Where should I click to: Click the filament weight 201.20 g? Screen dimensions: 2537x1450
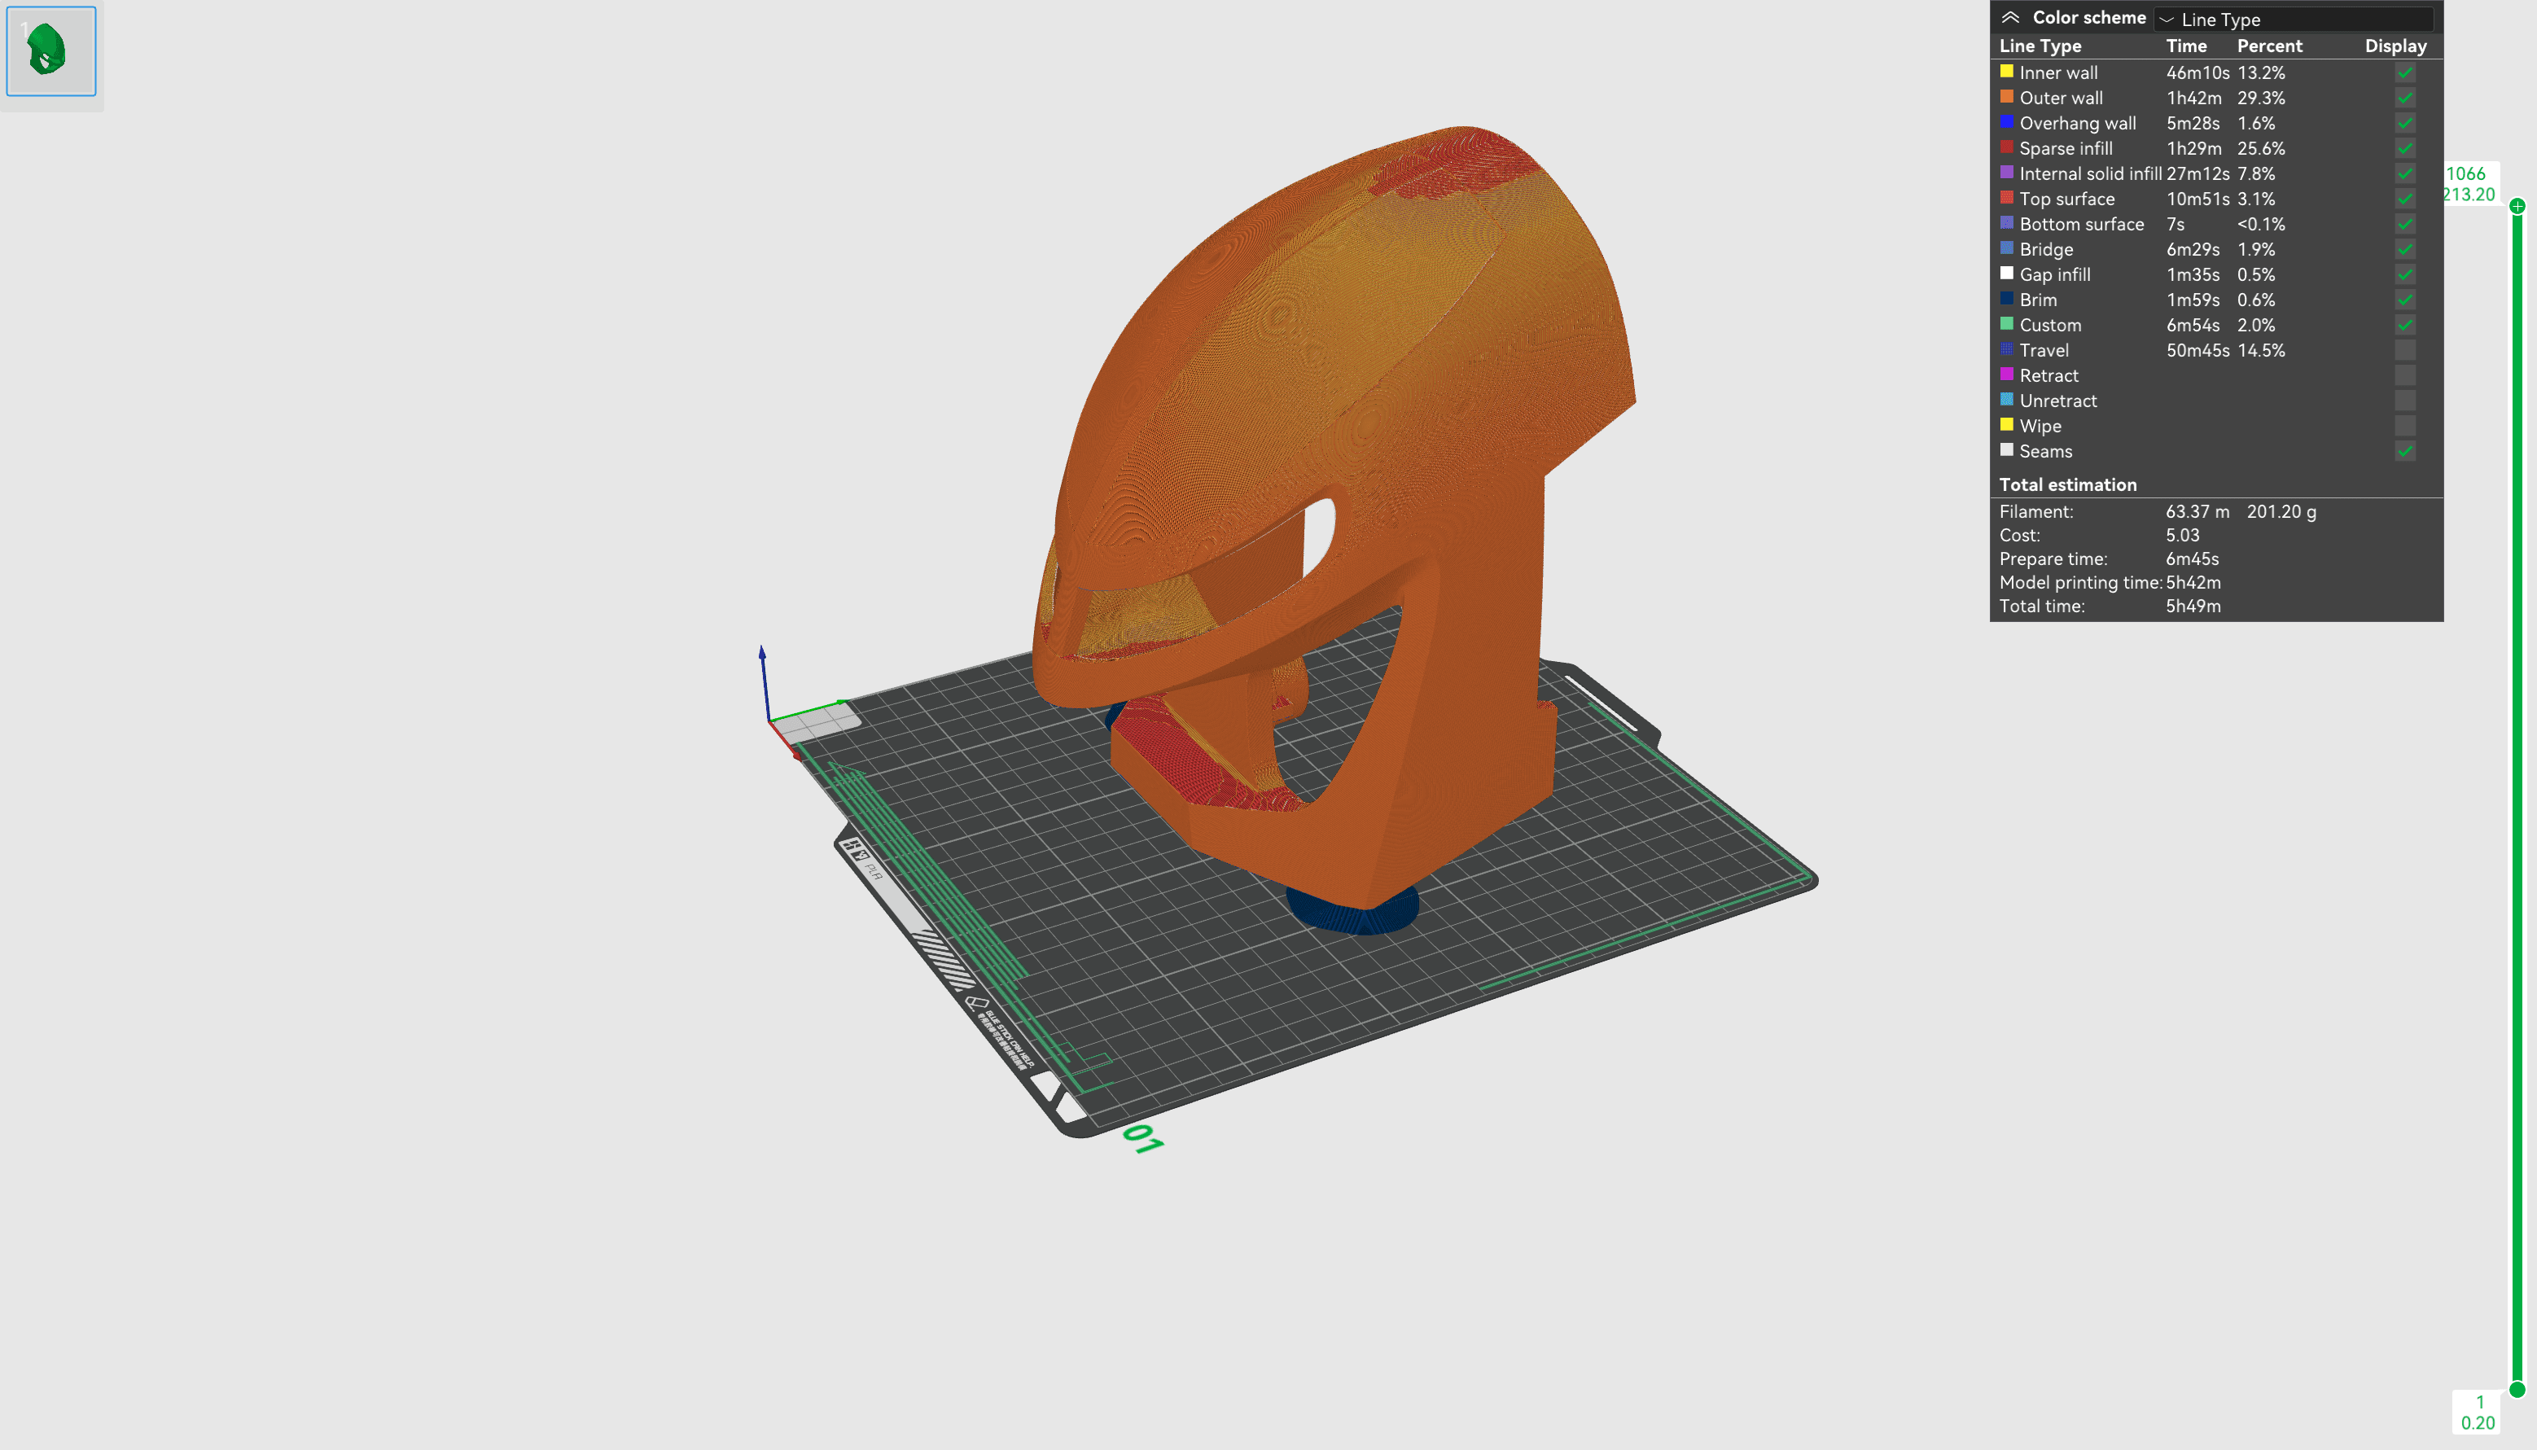[2281, 512]
